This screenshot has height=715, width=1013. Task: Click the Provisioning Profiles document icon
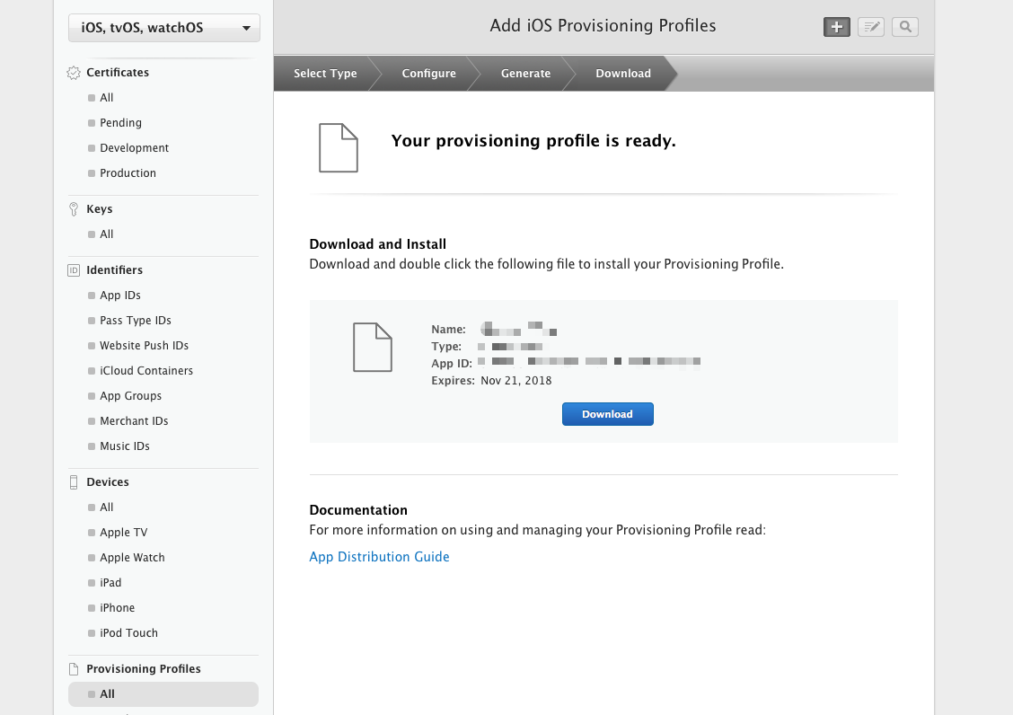[74, 669]
